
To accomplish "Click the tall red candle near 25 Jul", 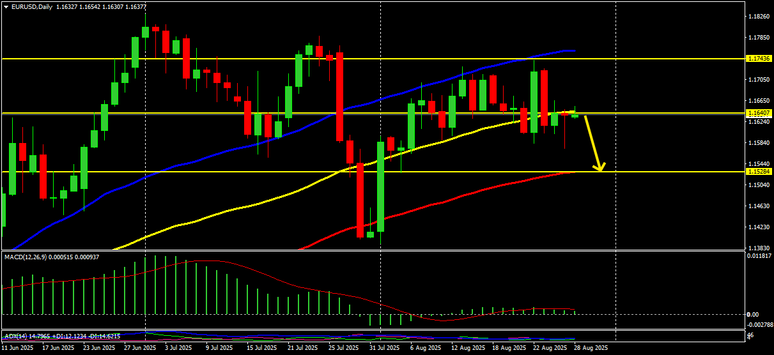I will (339, 96).
